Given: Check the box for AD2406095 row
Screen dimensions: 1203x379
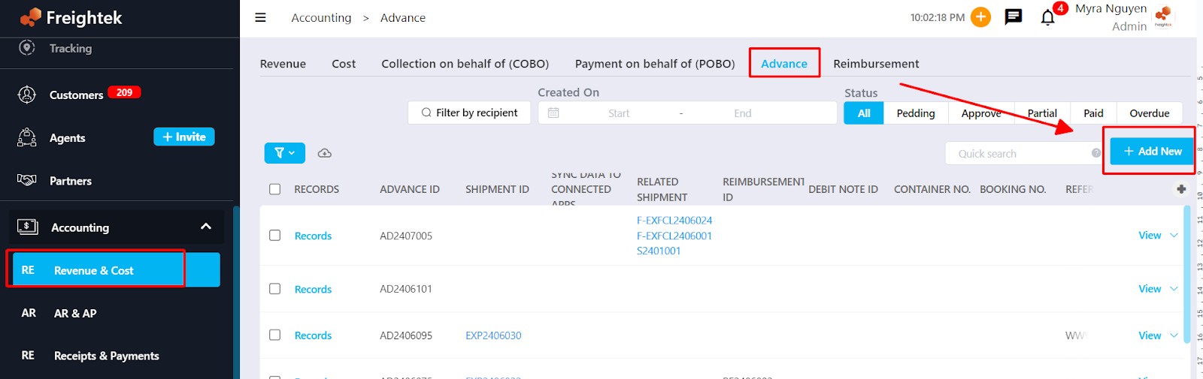Looking at the screenshot, I should pyautogui.click(x=275, y=335).
